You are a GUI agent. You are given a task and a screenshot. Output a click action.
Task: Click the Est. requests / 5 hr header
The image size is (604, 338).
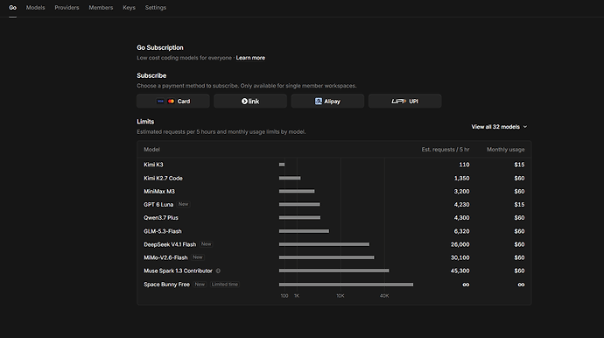coord(446,150)
